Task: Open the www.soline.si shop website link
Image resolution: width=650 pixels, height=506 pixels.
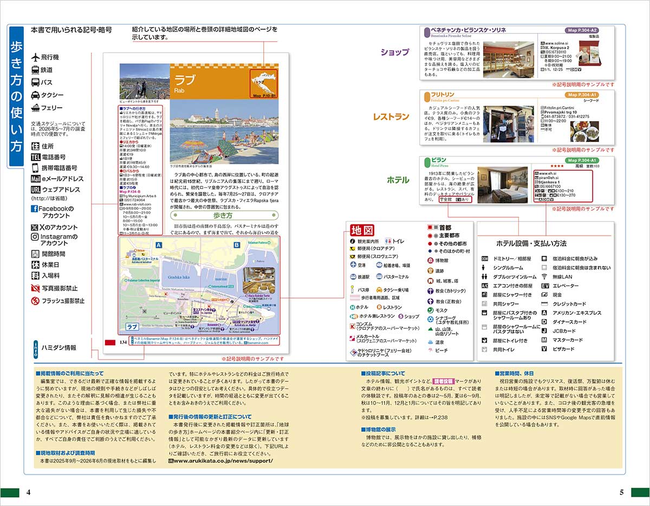Action: (557, 43)
